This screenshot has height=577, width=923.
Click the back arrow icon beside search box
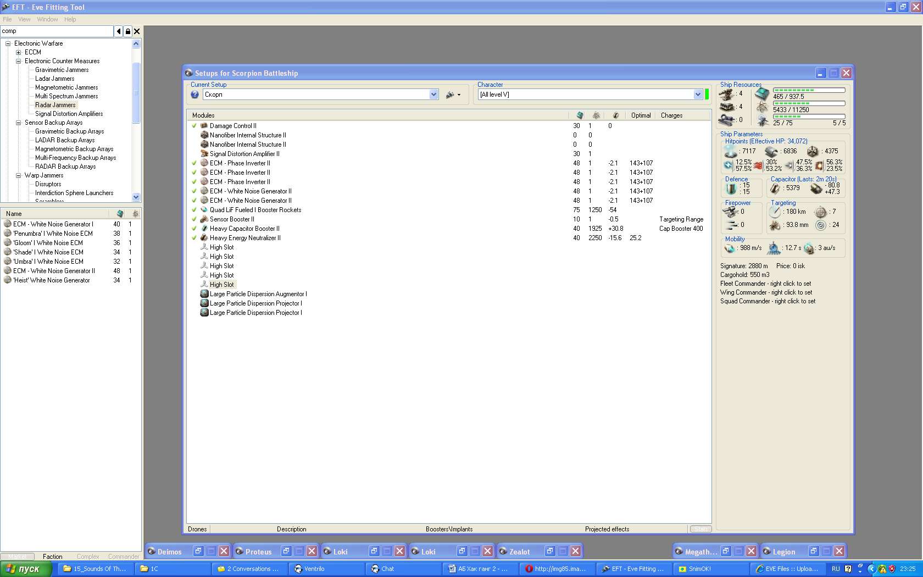pyautogui.click(x=118, y=31)
